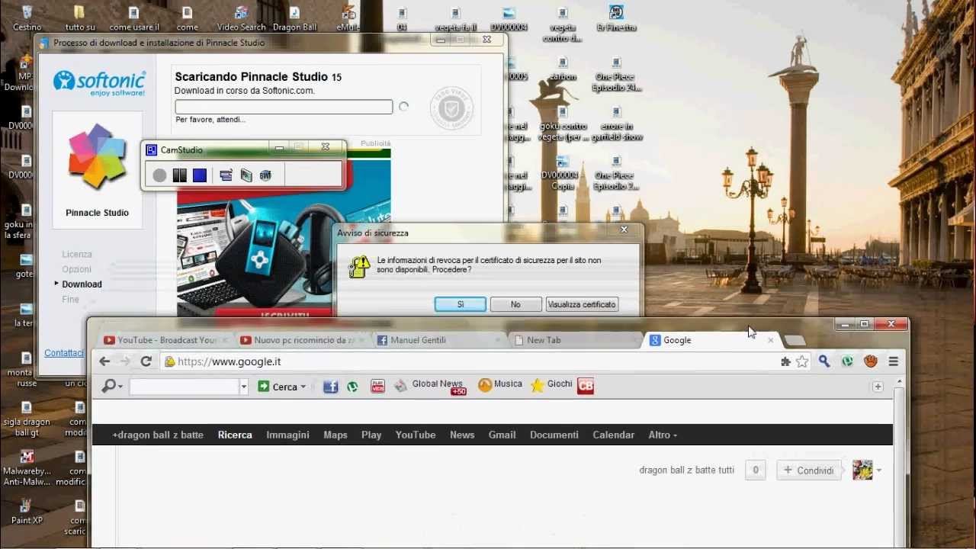Click Licenza step in installer sidebar
The height and width of the screenshot is (549, 976).
pyautogui.click(x=77, y=255)
